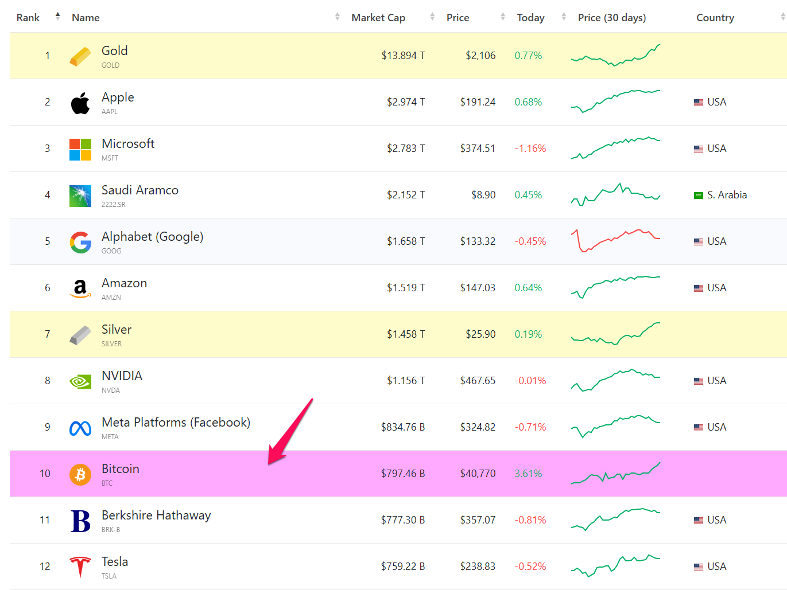Viewport: 787px width, 590px height.
Task: Click Alphabet's red 30-day price chart
Action: (x=615, y=241)
